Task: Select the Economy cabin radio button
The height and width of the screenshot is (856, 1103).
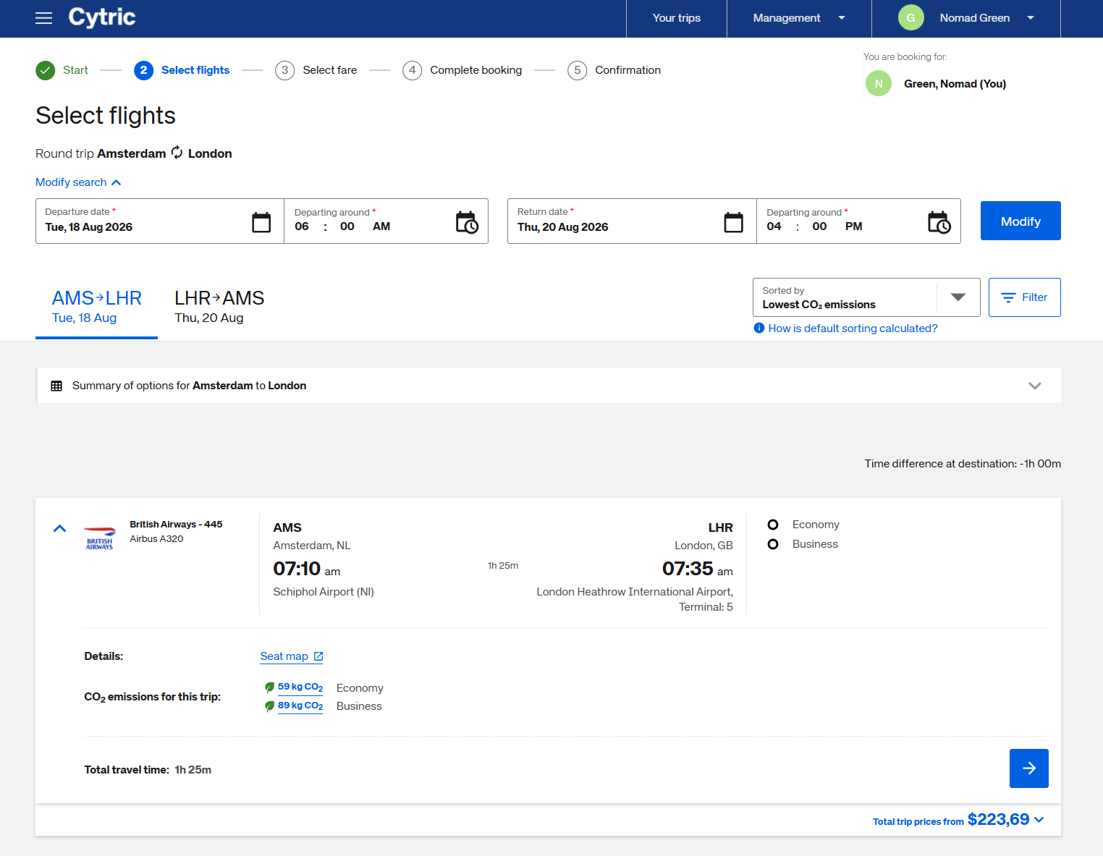Action: [773, 525]
